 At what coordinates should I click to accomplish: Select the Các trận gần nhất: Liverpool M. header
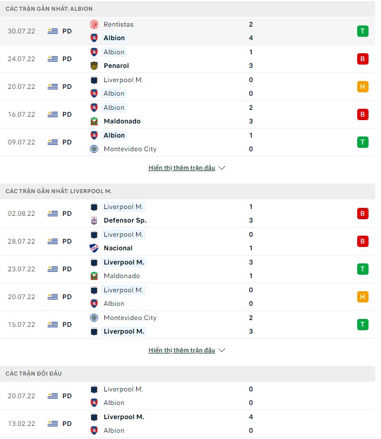(59, 191)
